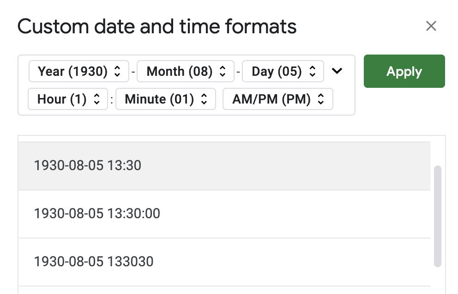Click the up-down arrows on Year token
Screen dimensions: 458x294
pos(117,72)
